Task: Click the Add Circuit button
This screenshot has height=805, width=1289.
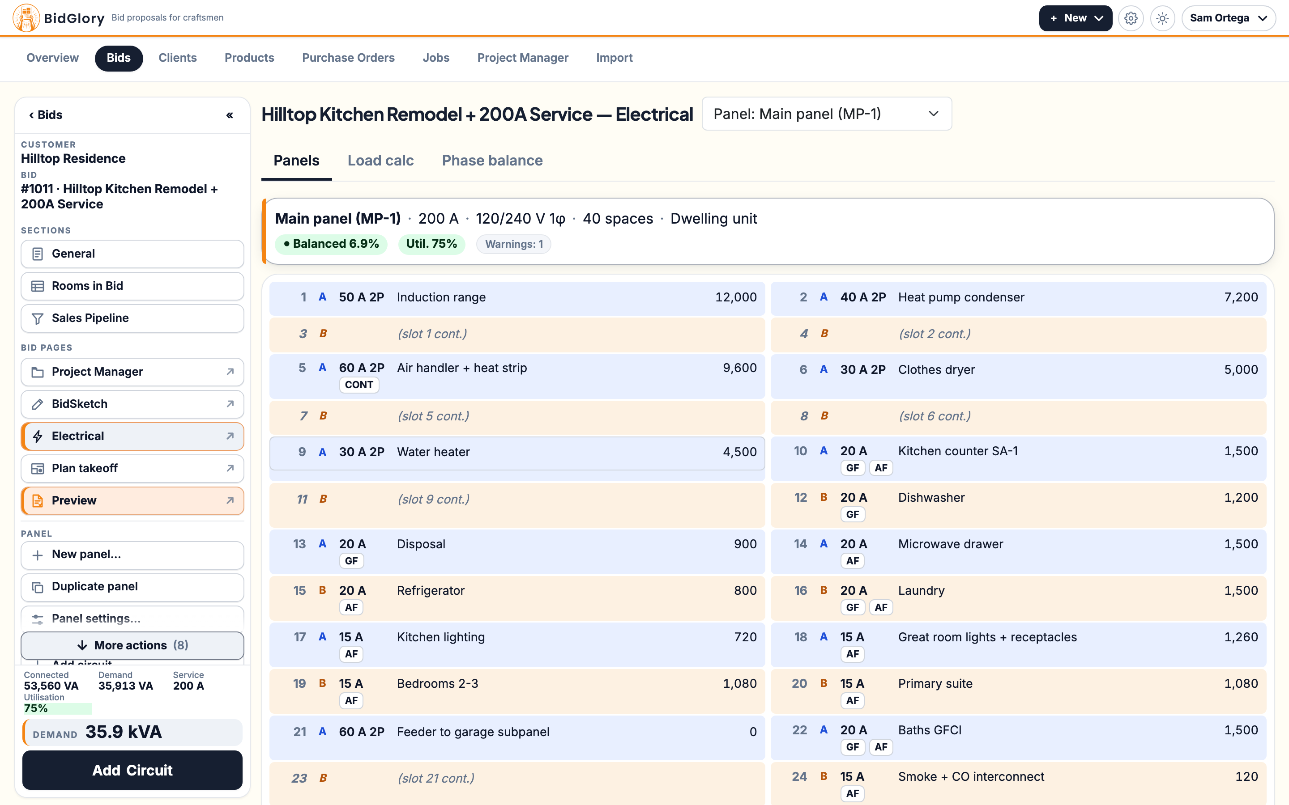Action: pyautogui.click(x=132, y=771)
